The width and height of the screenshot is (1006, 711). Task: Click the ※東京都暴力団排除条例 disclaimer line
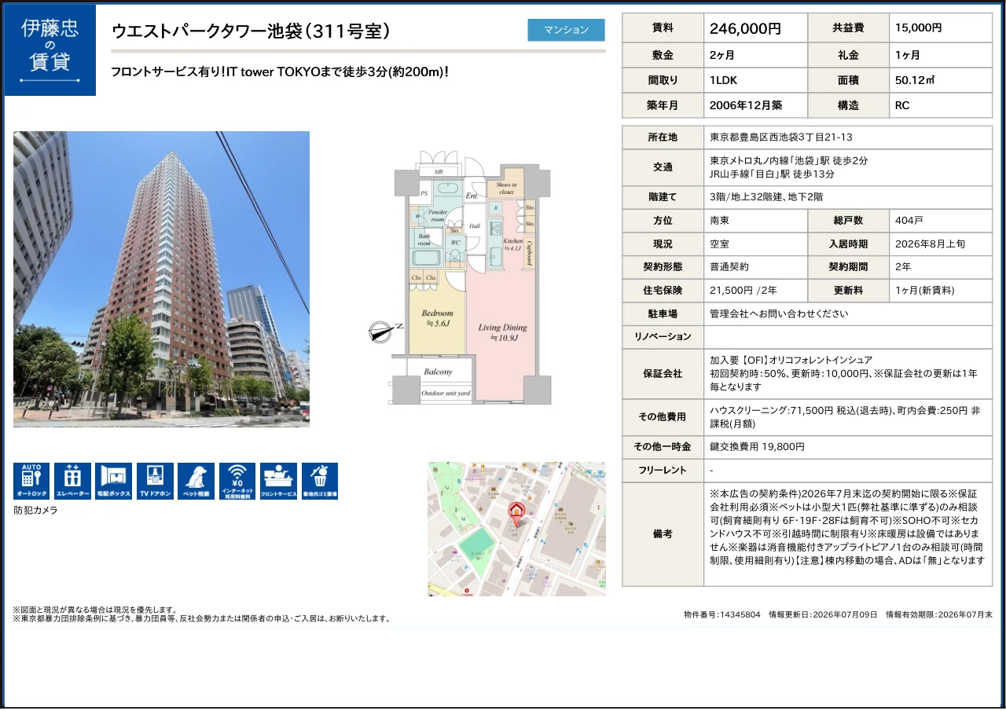tap(202, 618)
